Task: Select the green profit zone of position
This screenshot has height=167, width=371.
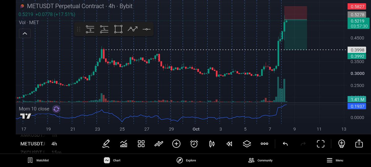Action: (296, 34)
